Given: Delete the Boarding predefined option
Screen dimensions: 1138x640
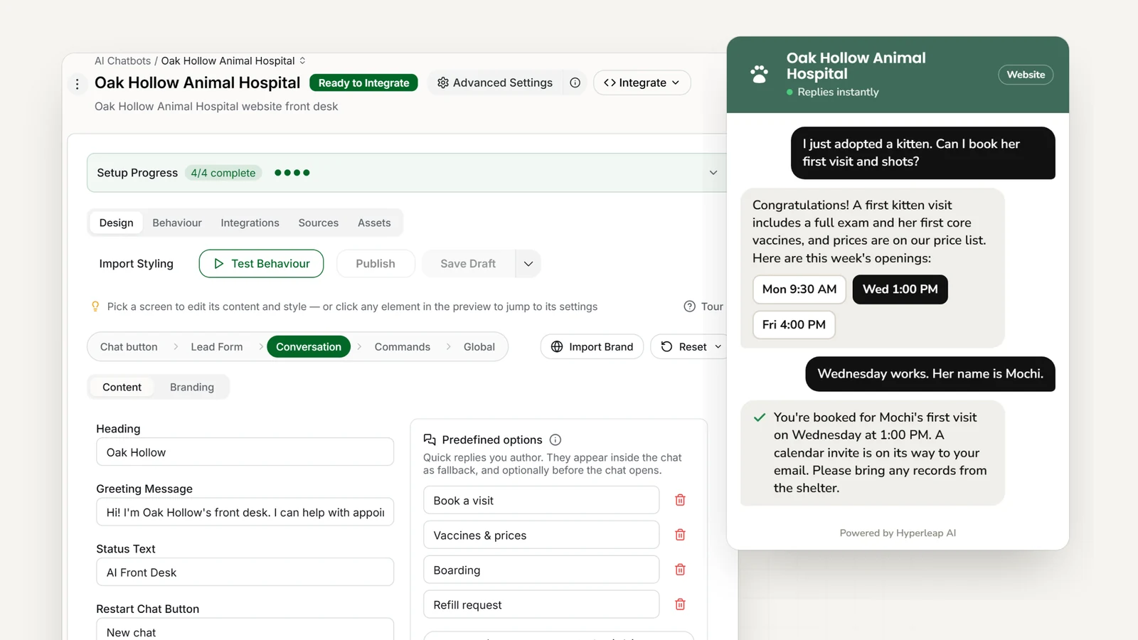Looking at the screenshot, I should (680, 570).
